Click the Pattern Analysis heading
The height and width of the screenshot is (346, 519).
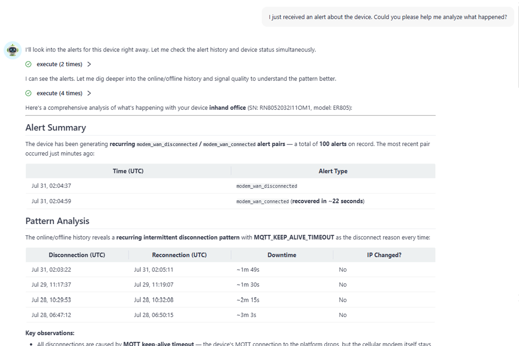[58, 221]
